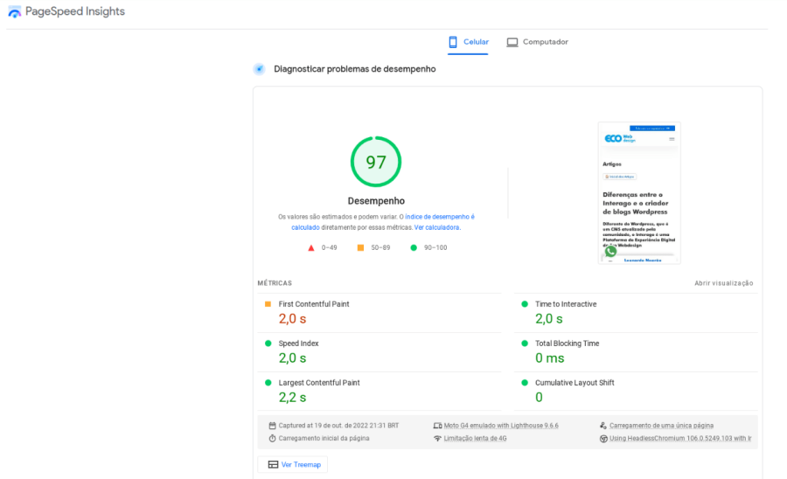Click the green dot beside Speed Index
Viewport: 787px width, 479px height.
click(x=268, y=344)
